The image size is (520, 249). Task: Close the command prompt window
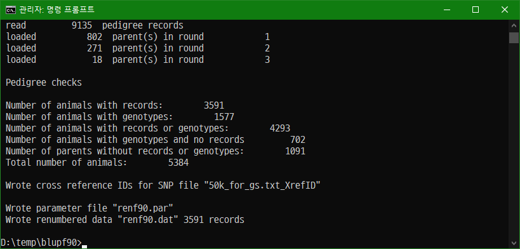coord(504,10)
